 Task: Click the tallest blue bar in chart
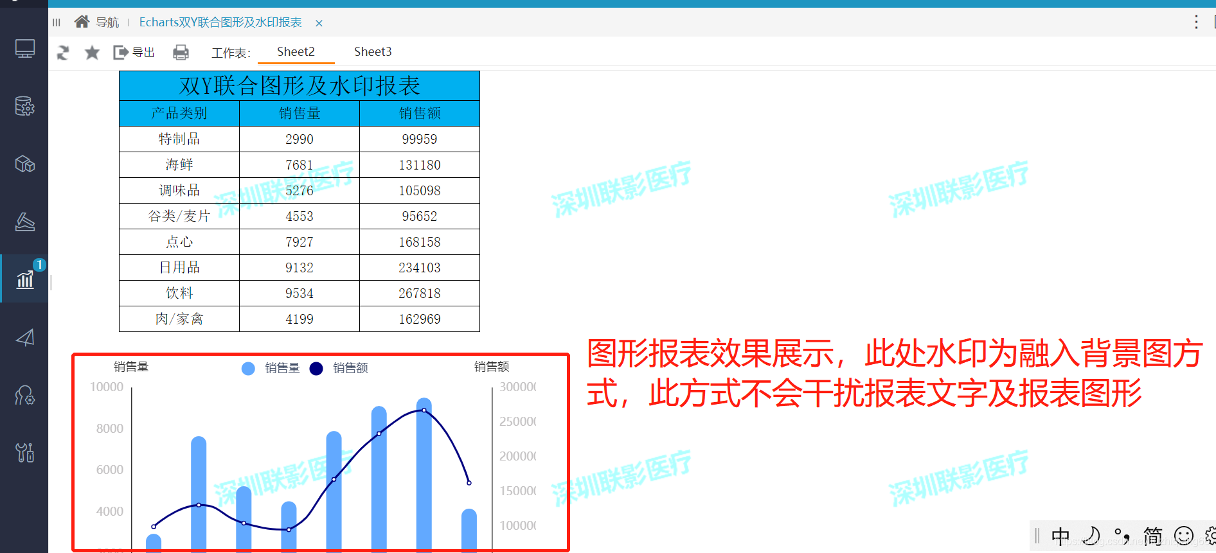point(424,475)
